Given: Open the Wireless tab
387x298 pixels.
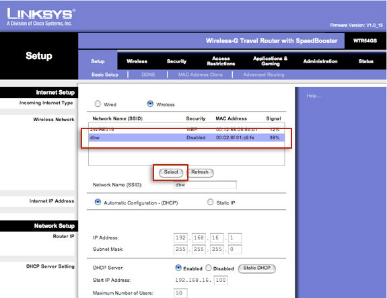Looking at the screenshot, I should coord(137,61).
